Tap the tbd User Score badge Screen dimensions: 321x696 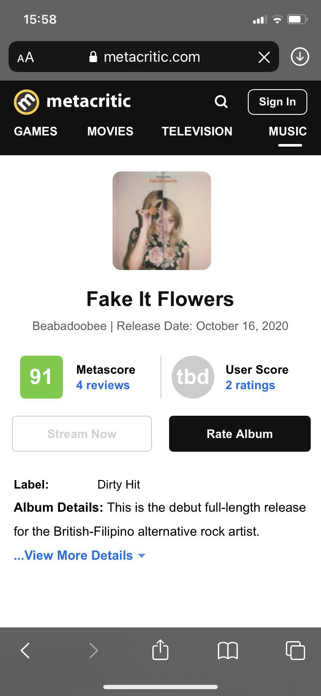(x=193, y=377)
